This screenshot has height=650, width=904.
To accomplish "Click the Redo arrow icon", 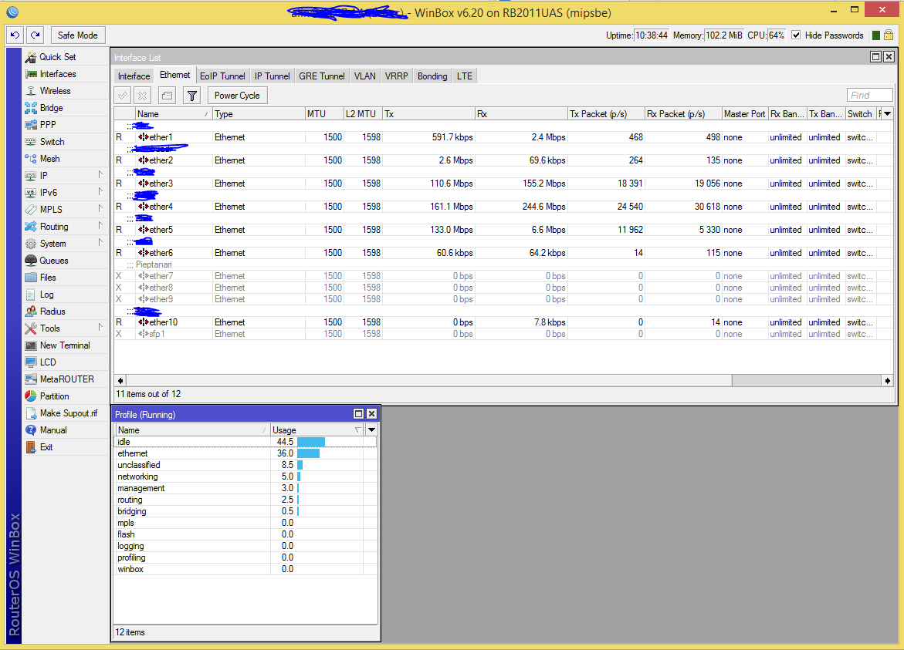I will click(x=35, y=35).
